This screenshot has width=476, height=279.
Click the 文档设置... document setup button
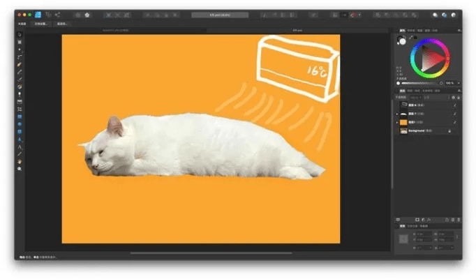(41, 24)
